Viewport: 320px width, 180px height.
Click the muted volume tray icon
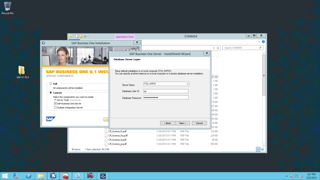tap(301, 176)
